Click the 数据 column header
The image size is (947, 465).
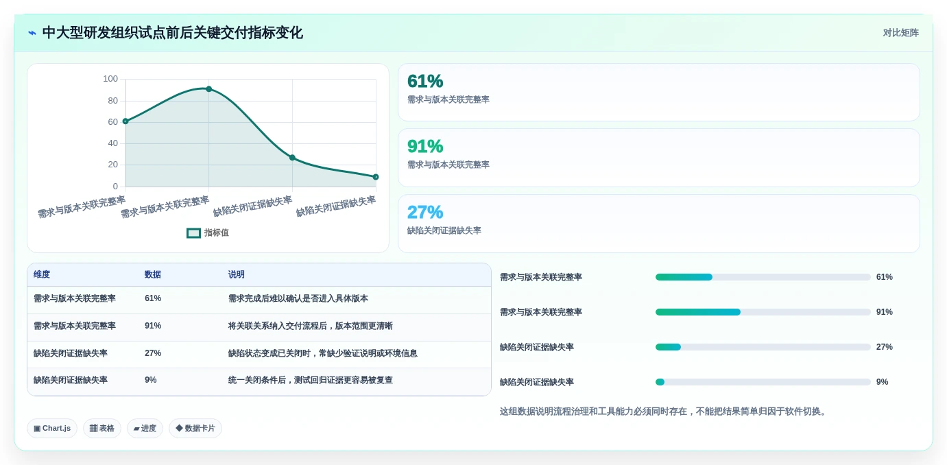[153, 274]
